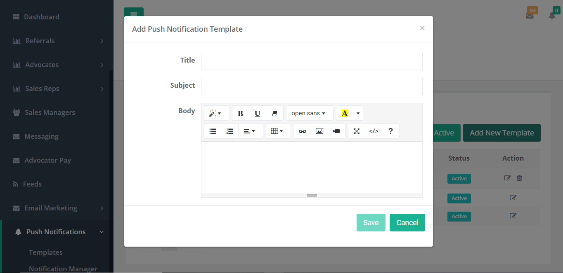Switch to code view in editor
Viewport: 563px width, 273px height.
tap(374, 131)
